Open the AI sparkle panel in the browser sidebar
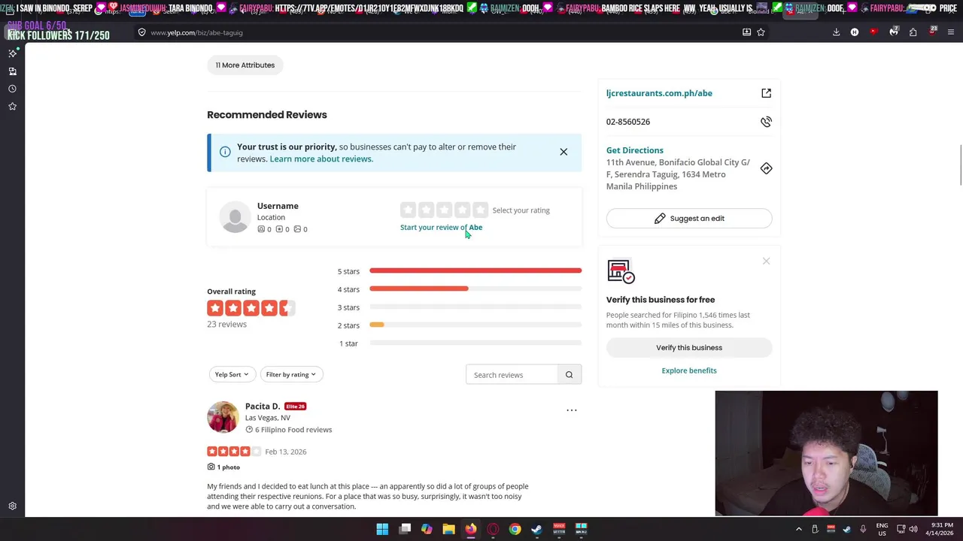This screenshot has width=963, height=541. coord(13,53)
